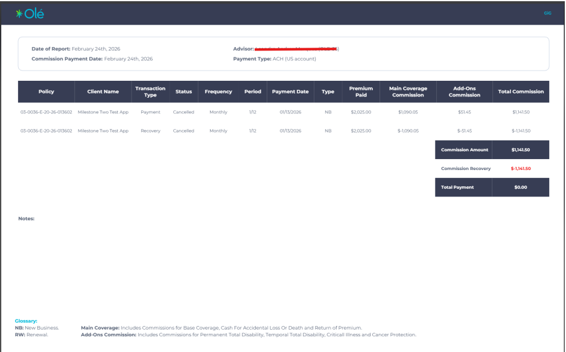Click the Payment Date column header

click(290, 92)
